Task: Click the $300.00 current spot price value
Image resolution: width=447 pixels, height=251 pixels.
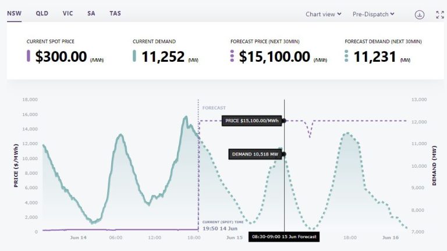Action: click(x=61, y=56)
